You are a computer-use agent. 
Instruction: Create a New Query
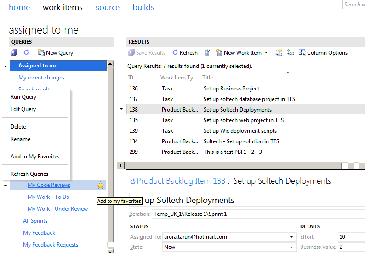click(x=56, y=53)
